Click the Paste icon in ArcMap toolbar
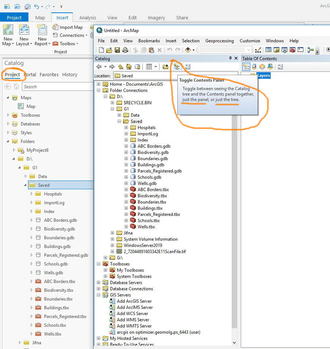This screenshot has height=349, width=330. coord(152,50)
